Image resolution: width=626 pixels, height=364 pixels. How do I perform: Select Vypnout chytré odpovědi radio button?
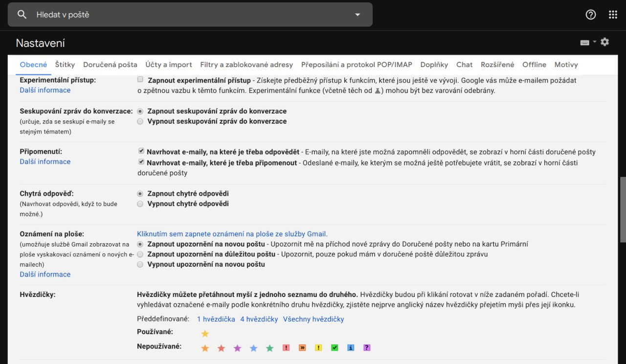pyautogui.click(x=140, y=204)
